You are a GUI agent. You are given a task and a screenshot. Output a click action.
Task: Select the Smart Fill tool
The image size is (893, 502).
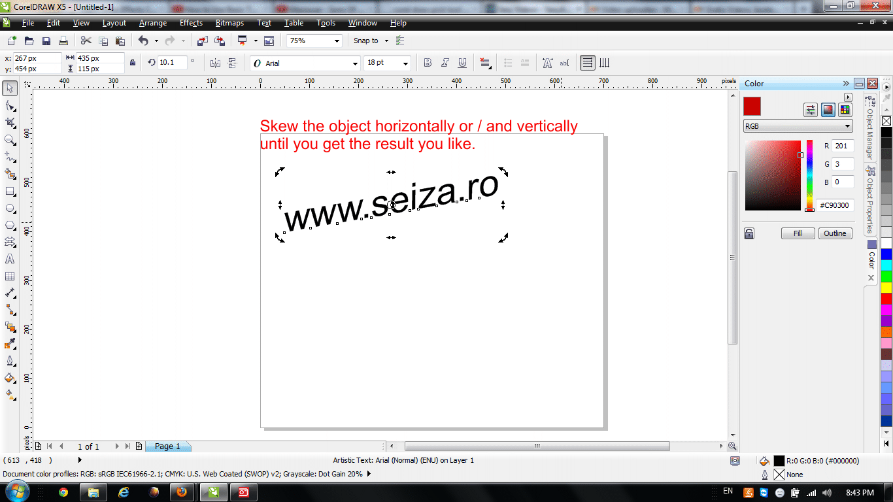tap(10, 174)
